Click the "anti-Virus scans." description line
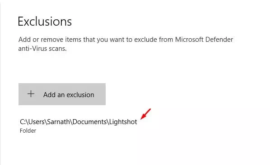 click(x=42, y=49)
